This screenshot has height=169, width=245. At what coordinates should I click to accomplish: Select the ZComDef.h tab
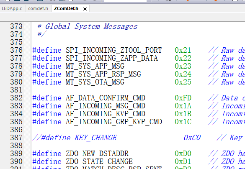point(66,8)
